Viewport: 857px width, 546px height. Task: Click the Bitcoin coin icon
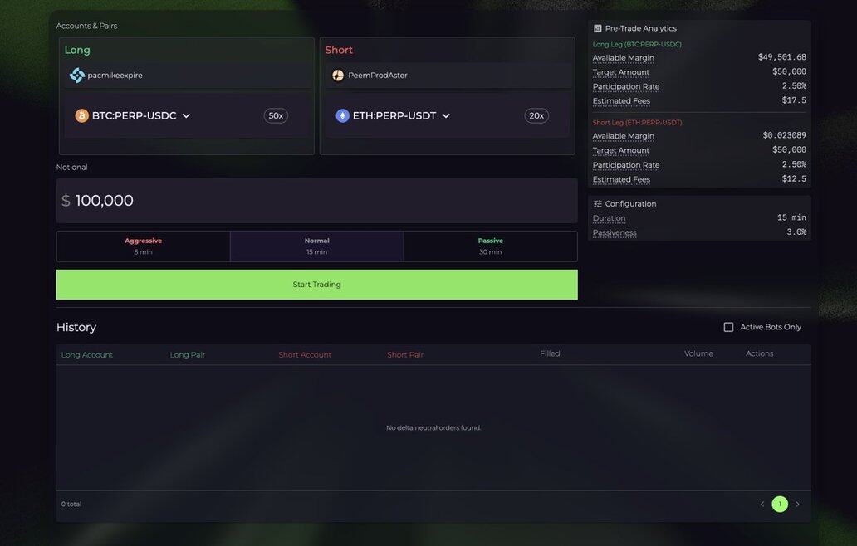point(82,116)
